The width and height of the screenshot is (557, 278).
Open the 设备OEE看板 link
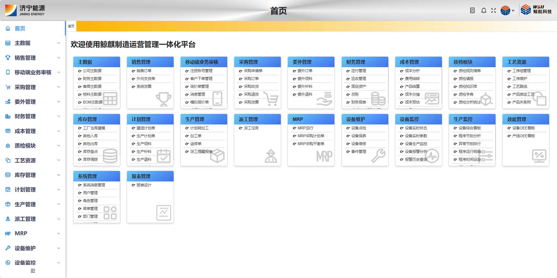(523, 128)
